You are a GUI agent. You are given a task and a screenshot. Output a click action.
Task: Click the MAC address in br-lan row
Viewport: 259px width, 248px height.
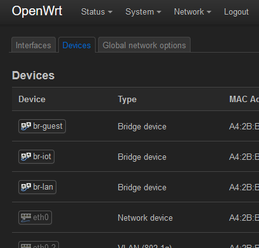pyautogui.click(x=244, y=188)
